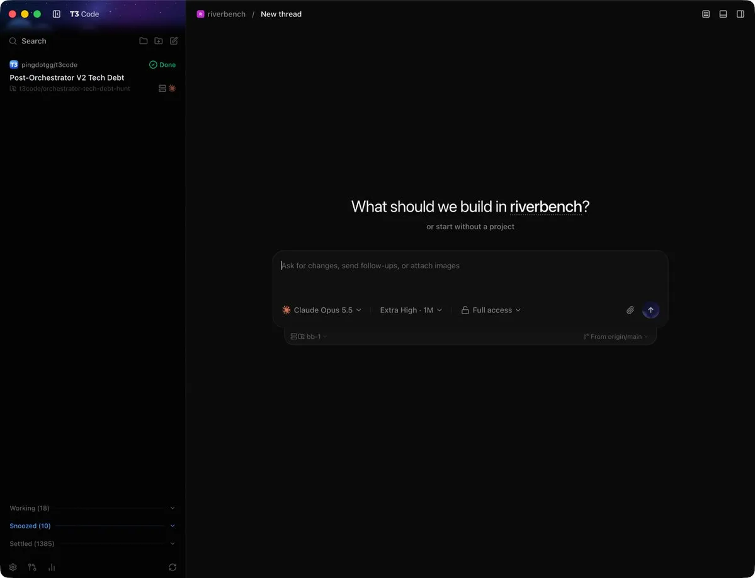Toggle the sidebar collapse icon

pyautogui.click(x=56, y=14)
